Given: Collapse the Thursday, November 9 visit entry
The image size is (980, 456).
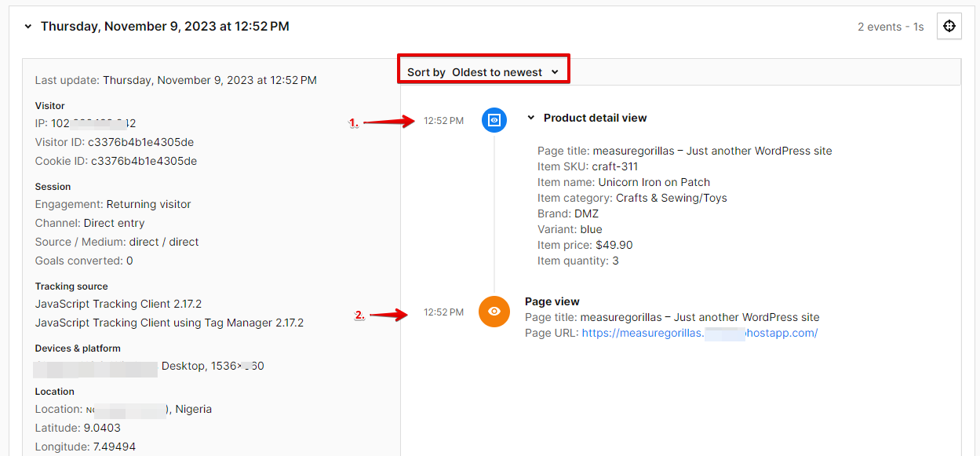Looking at the screenshot, I should pyautogui.click(x=27, y=25).
